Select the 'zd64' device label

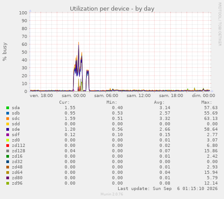[17, 172]
